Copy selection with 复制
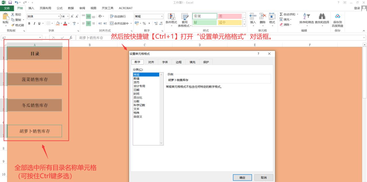The height and width of the screenshot is (182, 367). point(17,20)
